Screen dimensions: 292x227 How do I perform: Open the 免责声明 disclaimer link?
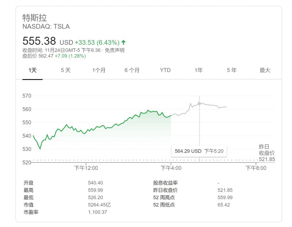click(x=115, y=50)
